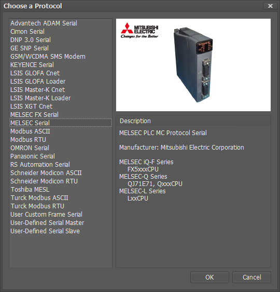Select RS Automation Serial
Screen dimensions: 280x292
[61, 165]
